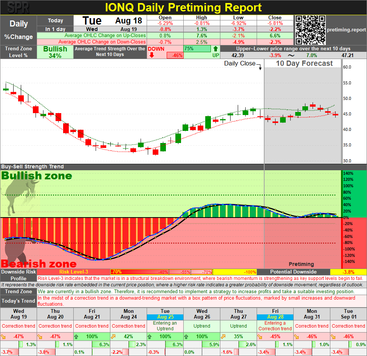Click Entering an Uptrend for Aug 25

pos(165,326)
